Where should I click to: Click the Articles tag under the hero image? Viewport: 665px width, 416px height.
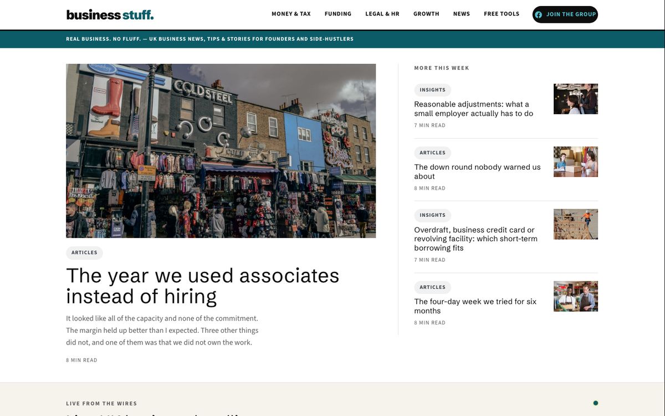(x=84, y=253)
